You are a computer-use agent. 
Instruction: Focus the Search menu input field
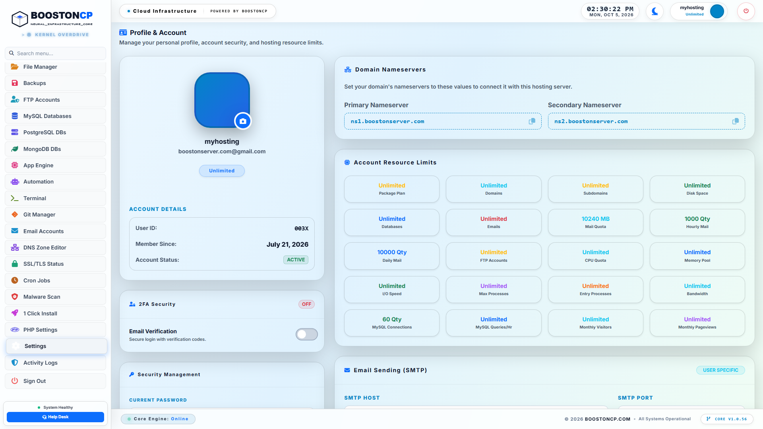(55, 53)
